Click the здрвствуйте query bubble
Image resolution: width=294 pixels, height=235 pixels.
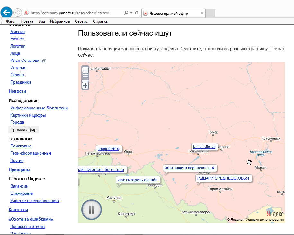point(108,149)
